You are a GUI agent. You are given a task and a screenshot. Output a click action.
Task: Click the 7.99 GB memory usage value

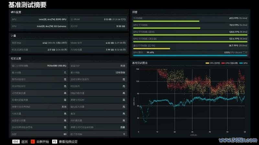[110, 50]
